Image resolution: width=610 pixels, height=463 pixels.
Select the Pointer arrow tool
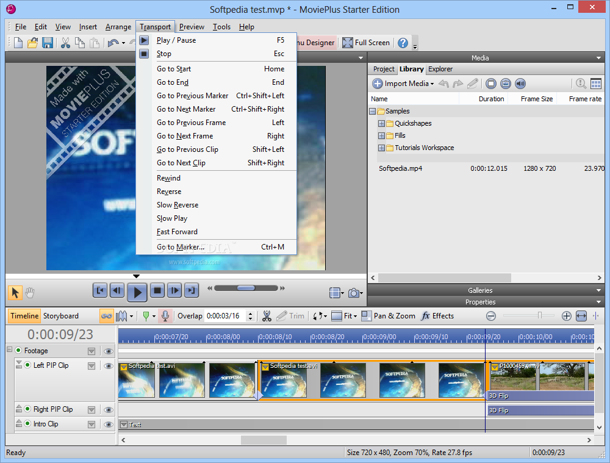[15, 293]
